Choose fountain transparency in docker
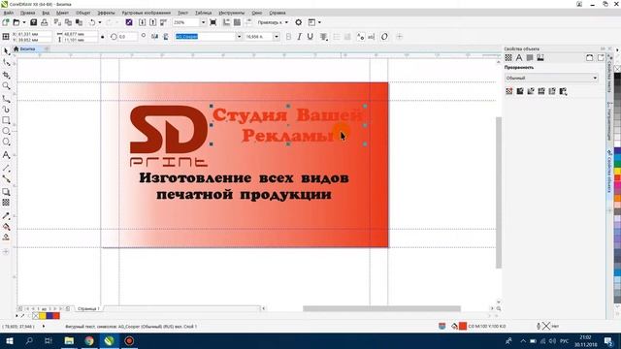Viewport: 621px width, 349px height. [x=531, y=91]
